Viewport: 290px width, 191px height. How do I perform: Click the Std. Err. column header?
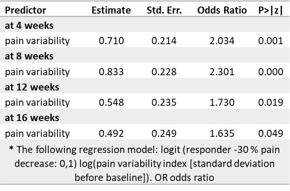[165, 10]
